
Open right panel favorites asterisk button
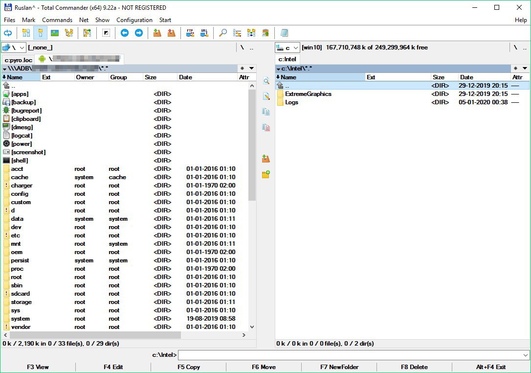tap(516, 69)
